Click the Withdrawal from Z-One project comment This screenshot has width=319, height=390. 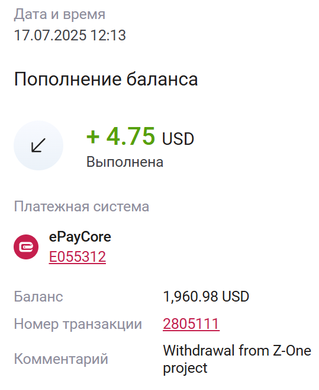coord(237,359)
